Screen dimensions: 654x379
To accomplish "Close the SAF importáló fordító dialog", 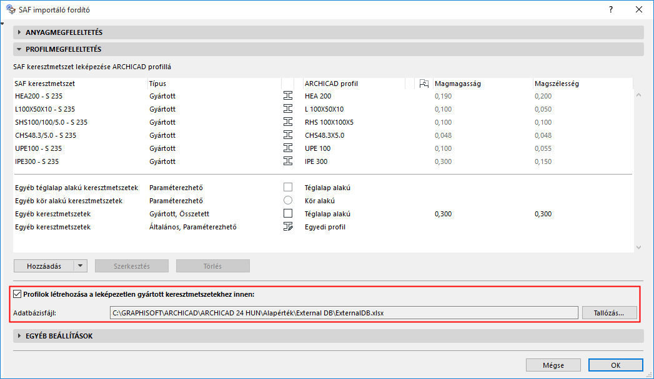I will tap(638, 9).
